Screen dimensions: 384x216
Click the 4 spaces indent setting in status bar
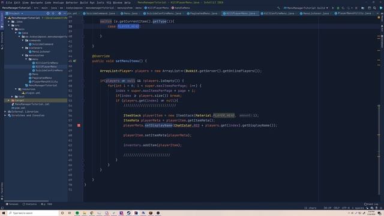[x=358, y=208]
